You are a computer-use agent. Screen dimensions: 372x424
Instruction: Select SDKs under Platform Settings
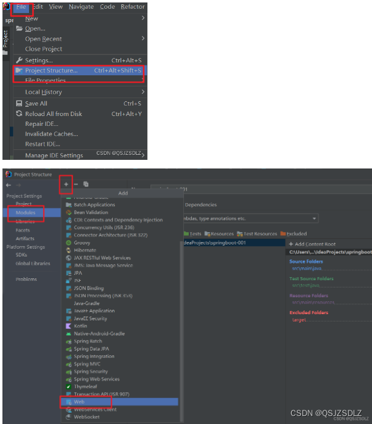tap(21, 255)
